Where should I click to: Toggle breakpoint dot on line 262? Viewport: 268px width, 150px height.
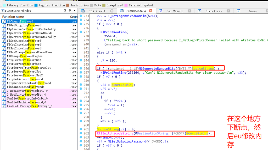81,133
